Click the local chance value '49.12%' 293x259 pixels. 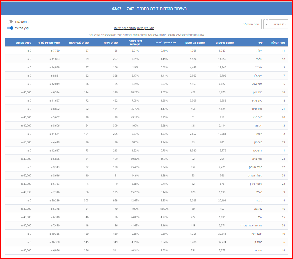pos(135,118)
